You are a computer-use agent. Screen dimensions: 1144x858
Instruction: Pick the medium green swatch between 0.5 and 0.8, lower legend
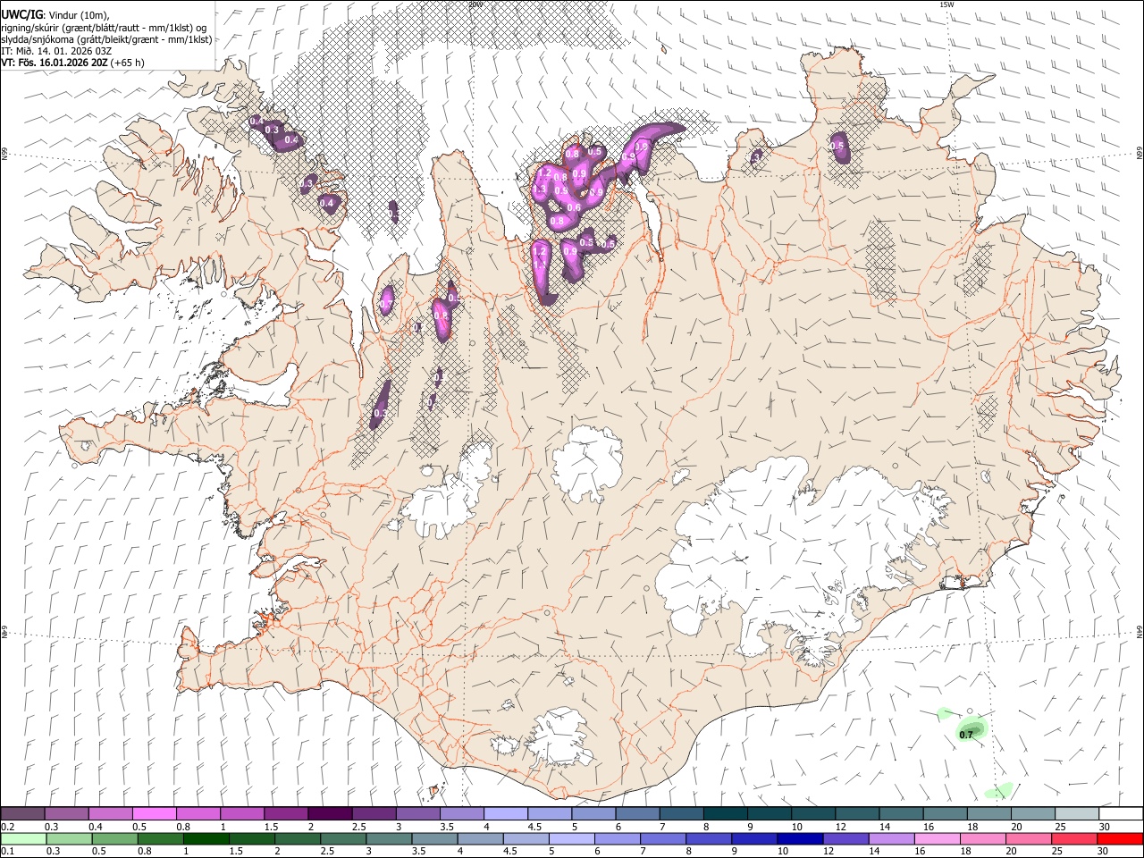[114, 838]
